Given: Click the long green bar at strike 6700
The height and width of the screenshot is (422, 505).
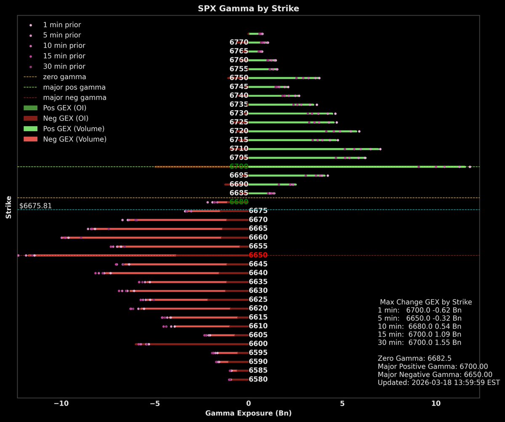Looking at the screenshot, I should [358, 166].
